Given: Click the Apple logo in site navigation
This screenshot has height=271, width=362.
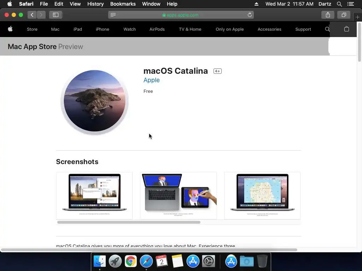Looking at the screenshot, I should [x=10, y=29].
